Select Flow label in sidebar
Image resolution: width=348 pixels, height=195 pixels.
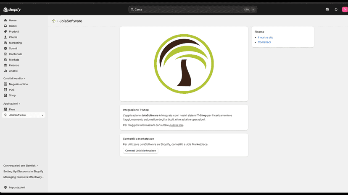[12, 110]
